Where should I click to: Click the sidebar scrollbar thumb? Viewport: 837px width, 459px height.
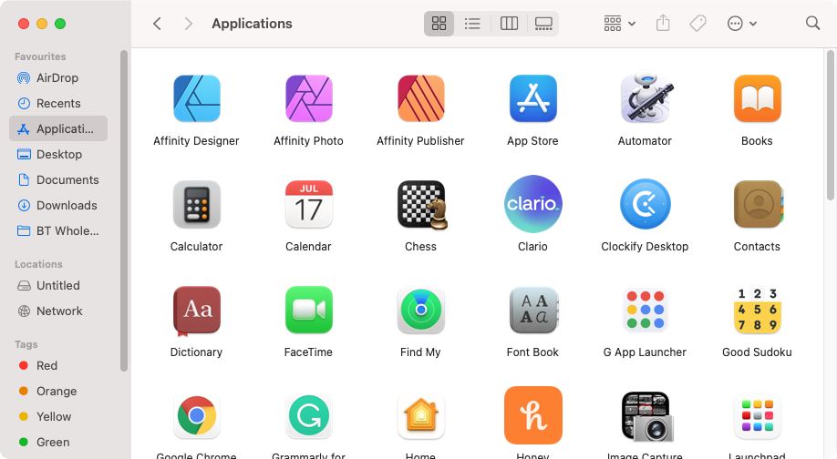click(124, 210)
